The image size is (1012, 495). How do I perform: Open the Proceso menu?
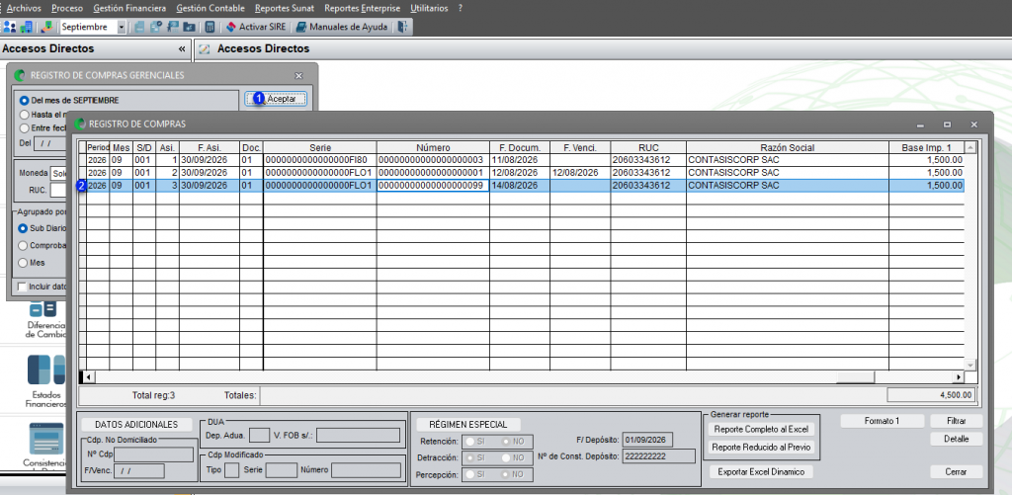point(67,8)
